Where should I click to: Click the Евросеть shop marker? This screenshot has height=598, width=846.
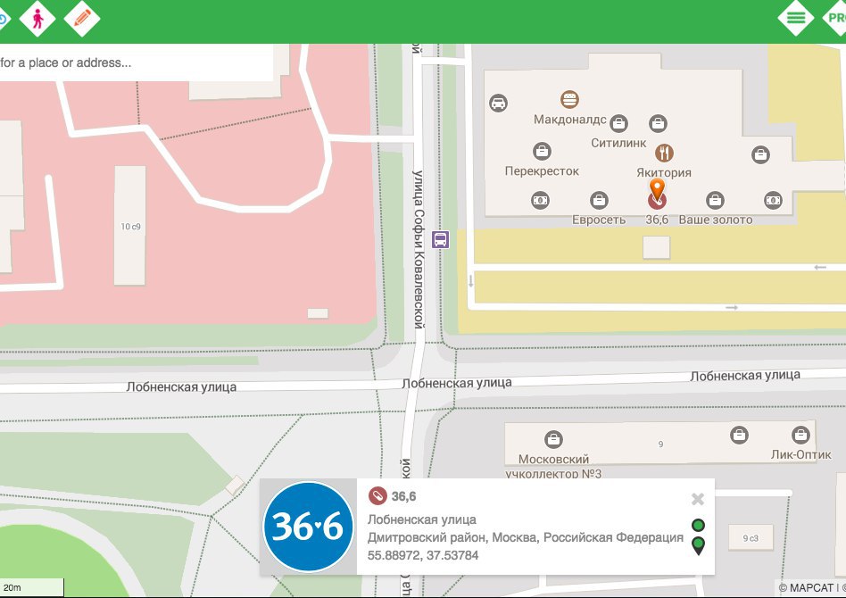(599, 200)
